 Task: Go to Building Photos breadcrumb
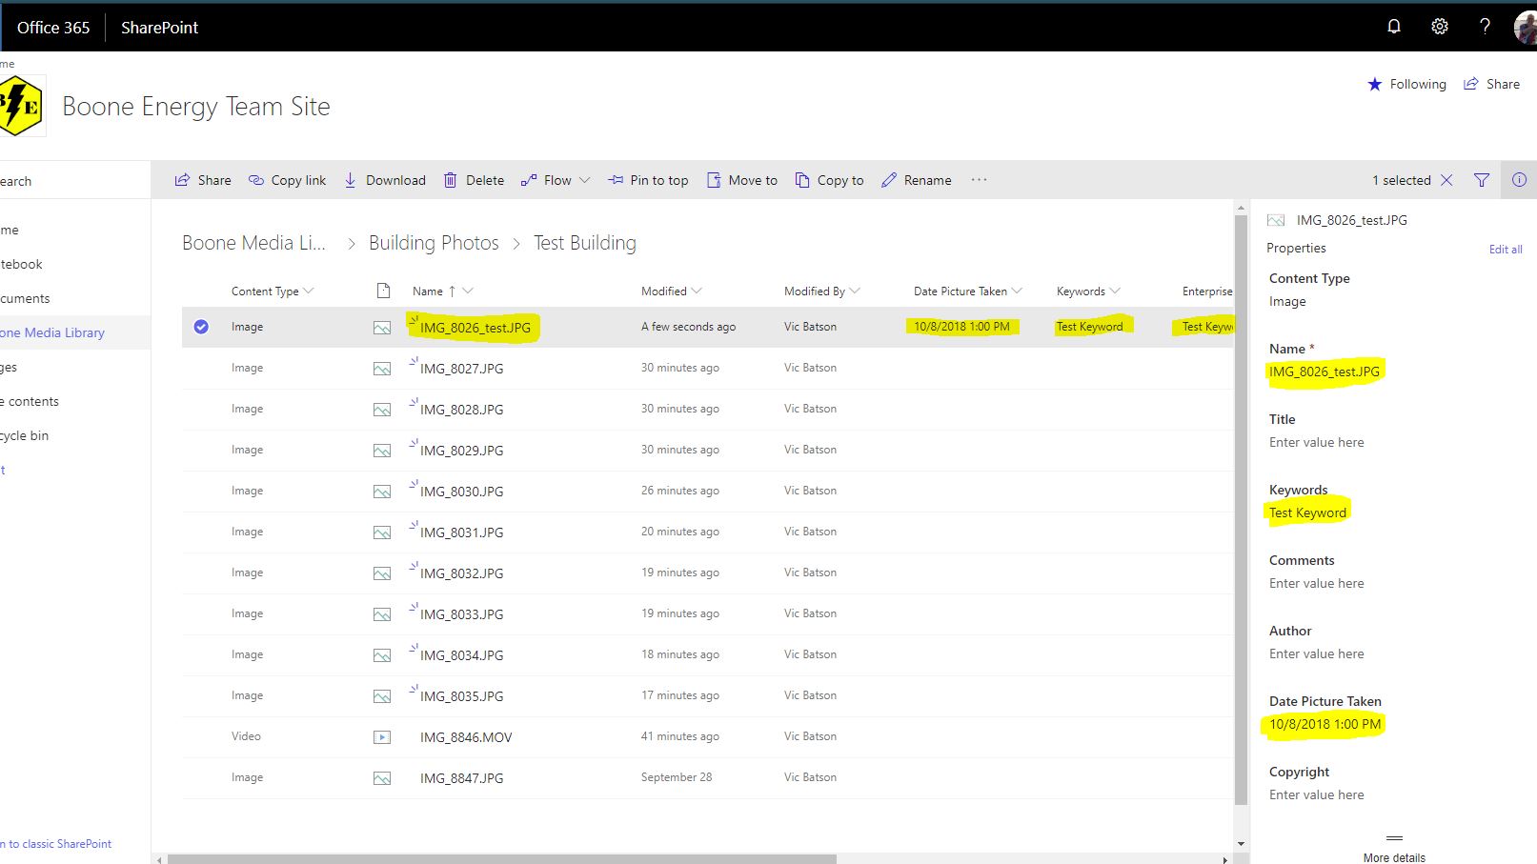(x=434, y=243)
